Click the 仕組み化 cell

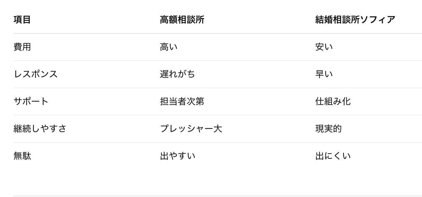point(333,102)
